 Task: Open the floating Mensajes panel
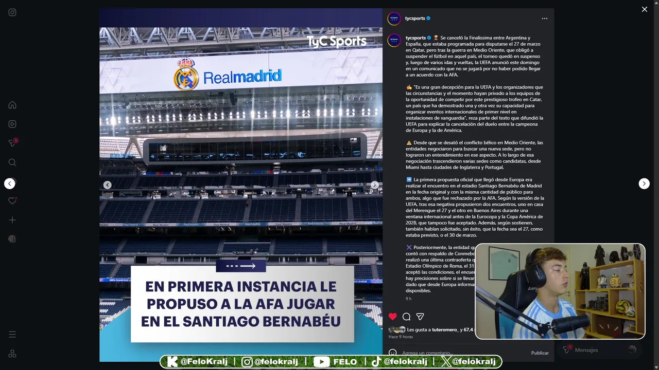[600, 349]
